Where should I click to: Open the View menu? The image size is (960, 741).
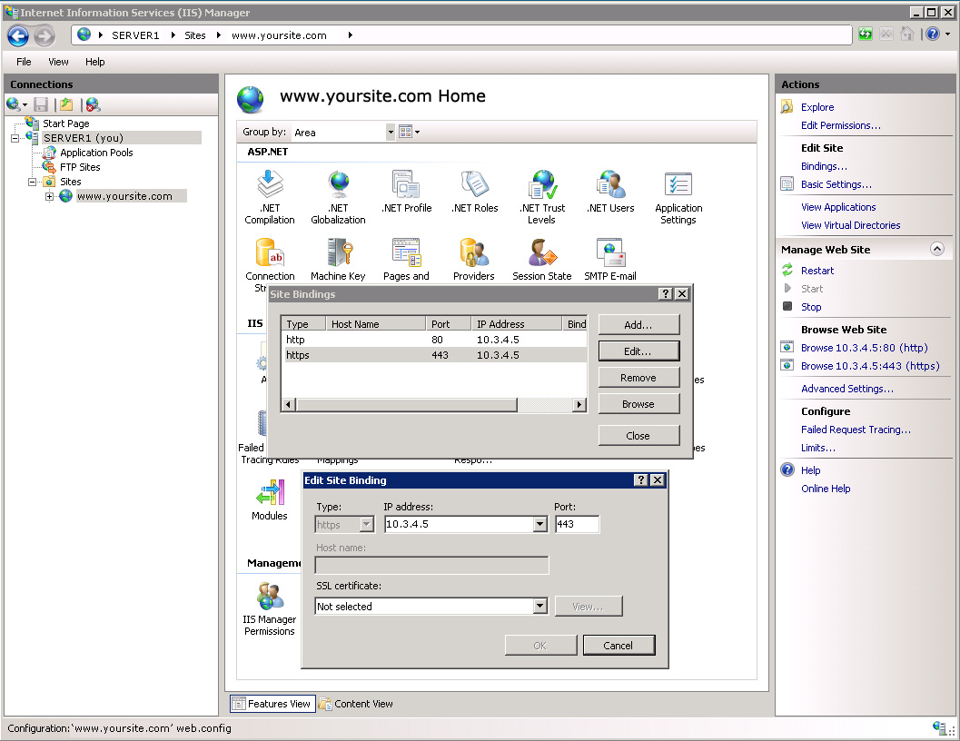[58, 62]
